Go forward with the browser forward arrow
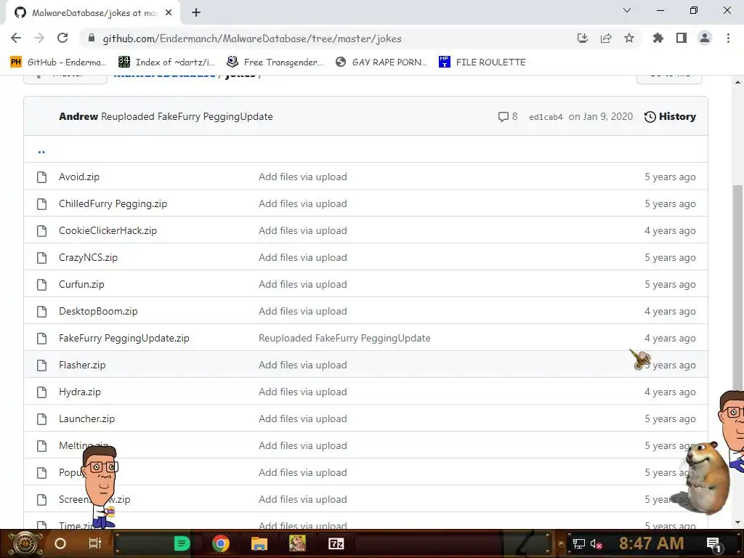Image resolution: width=744 pixels, height=558 pixels. pos(39,39)
